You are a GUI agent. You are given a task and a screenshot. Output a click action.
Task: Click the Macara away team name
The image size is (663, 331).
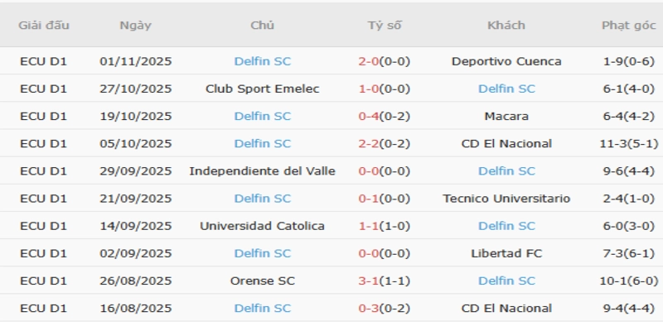[x=506, y=116]
